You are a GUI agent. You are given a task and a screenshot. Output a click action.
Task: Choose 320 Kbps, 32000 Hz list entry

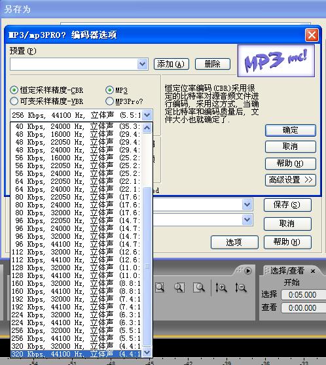(77, 346)
